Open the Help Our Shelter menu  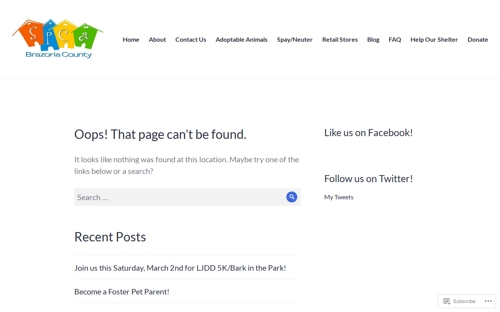(434, 39)
